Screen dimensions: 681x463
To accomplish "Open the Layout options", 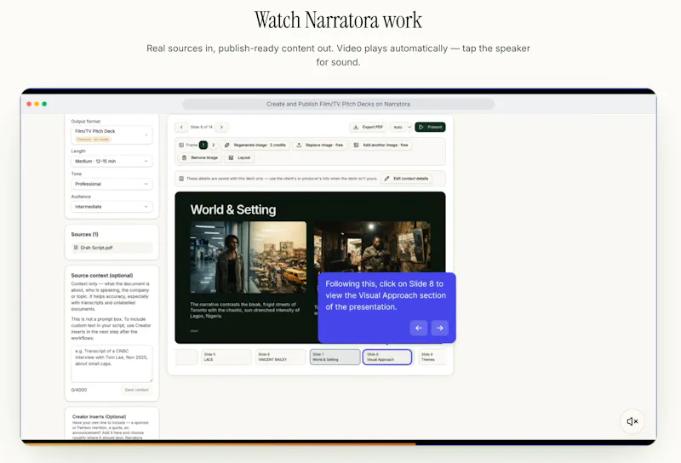I will click(x=239, y=157).
